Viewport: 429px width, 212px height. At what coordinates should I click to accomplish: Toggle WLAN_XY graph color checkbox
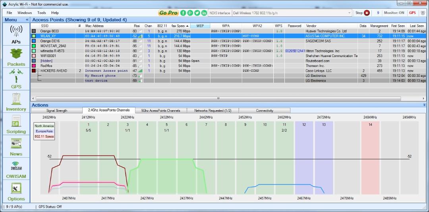(34, 36)
